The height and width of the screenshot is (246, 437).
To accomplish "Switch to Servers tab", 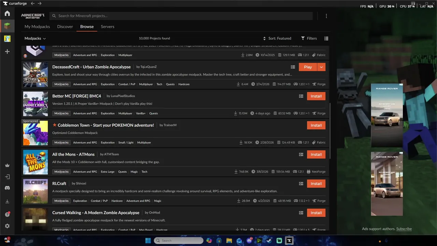I will tap(108, 27).
